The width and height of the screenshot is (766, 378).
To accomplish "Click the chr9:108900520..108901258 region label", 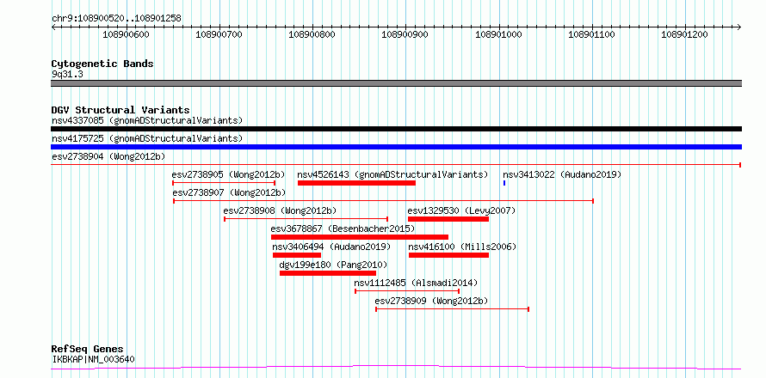I will click(x=116, y=19).
